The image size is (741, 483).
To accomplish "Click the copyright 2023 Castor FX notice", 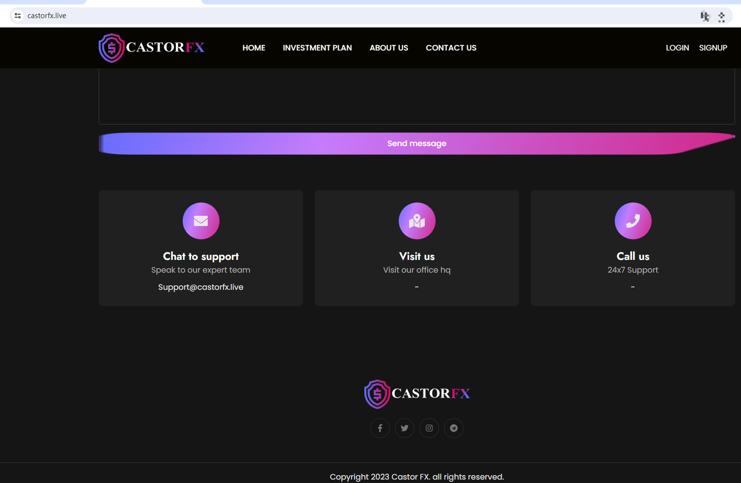I will coord(417,477).
